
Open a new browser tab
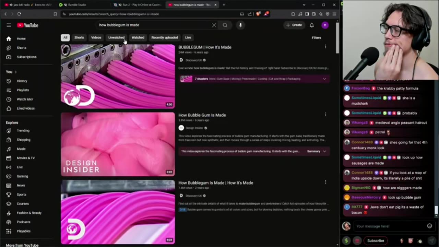pos(224,5)
